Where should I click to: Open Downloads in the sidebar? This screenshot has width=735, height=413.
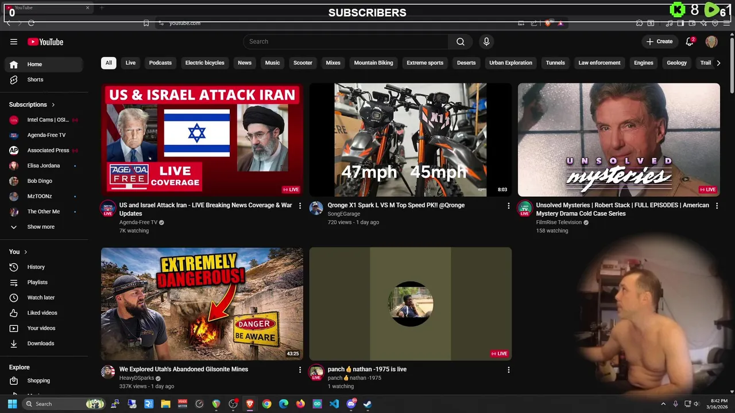tap(45, 344)
